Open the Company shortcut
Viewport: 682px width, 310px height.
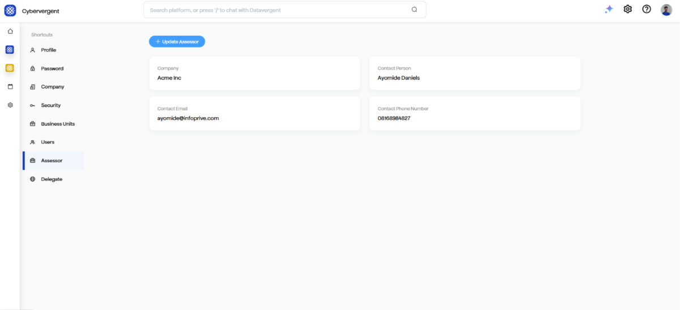pos(53,87)
